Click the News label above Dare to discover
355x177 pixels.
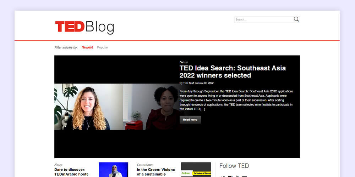tap(58, 165)
